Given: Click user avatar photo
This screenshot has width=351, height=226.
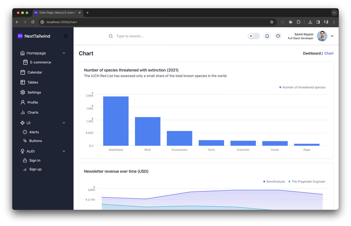Looking at the screenshot, I should (x=322, y=36).
